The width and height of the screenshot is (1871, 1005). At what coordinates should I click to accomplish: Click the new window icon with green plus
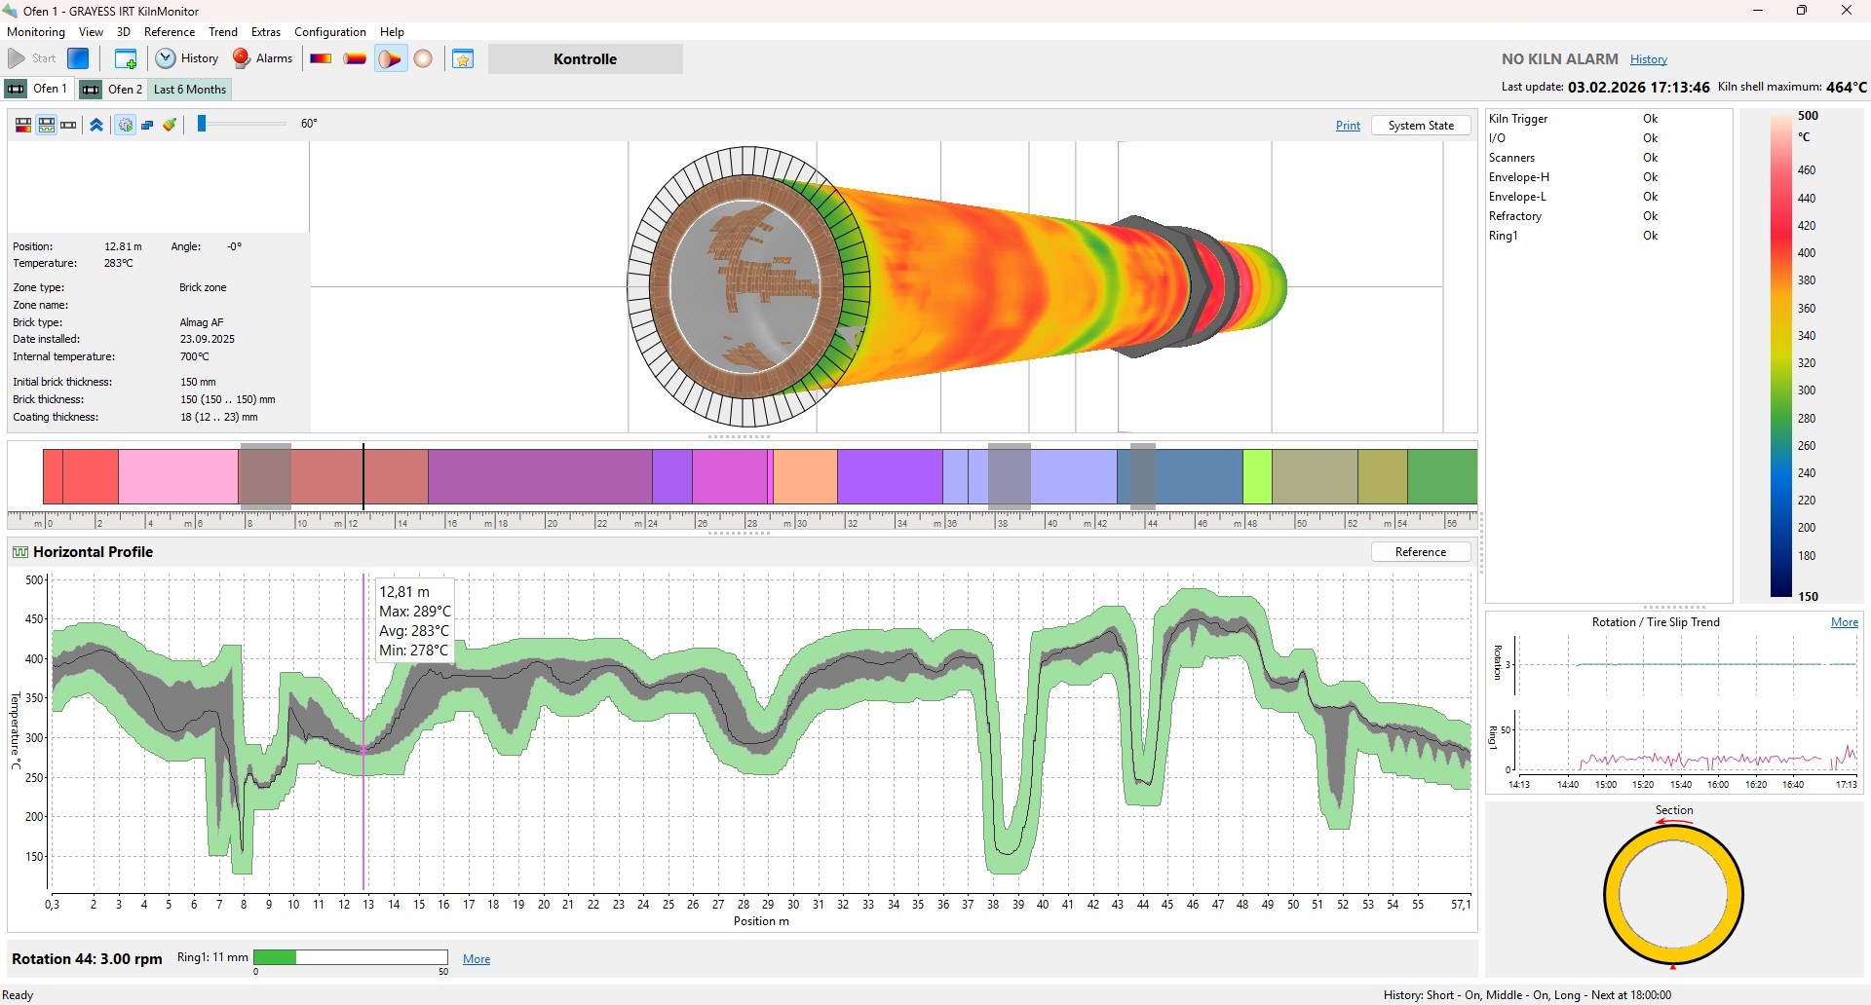pyautogui.click(x=126, y=58)
